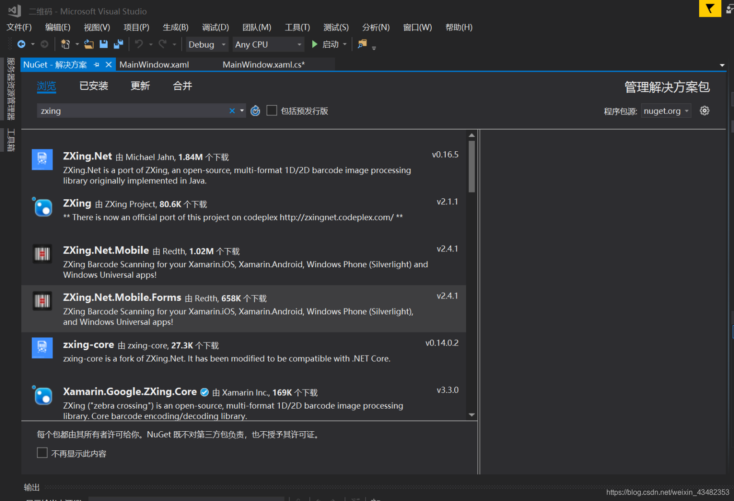
Task: Open the 团队(M) menu
Action: pos(257,27)
